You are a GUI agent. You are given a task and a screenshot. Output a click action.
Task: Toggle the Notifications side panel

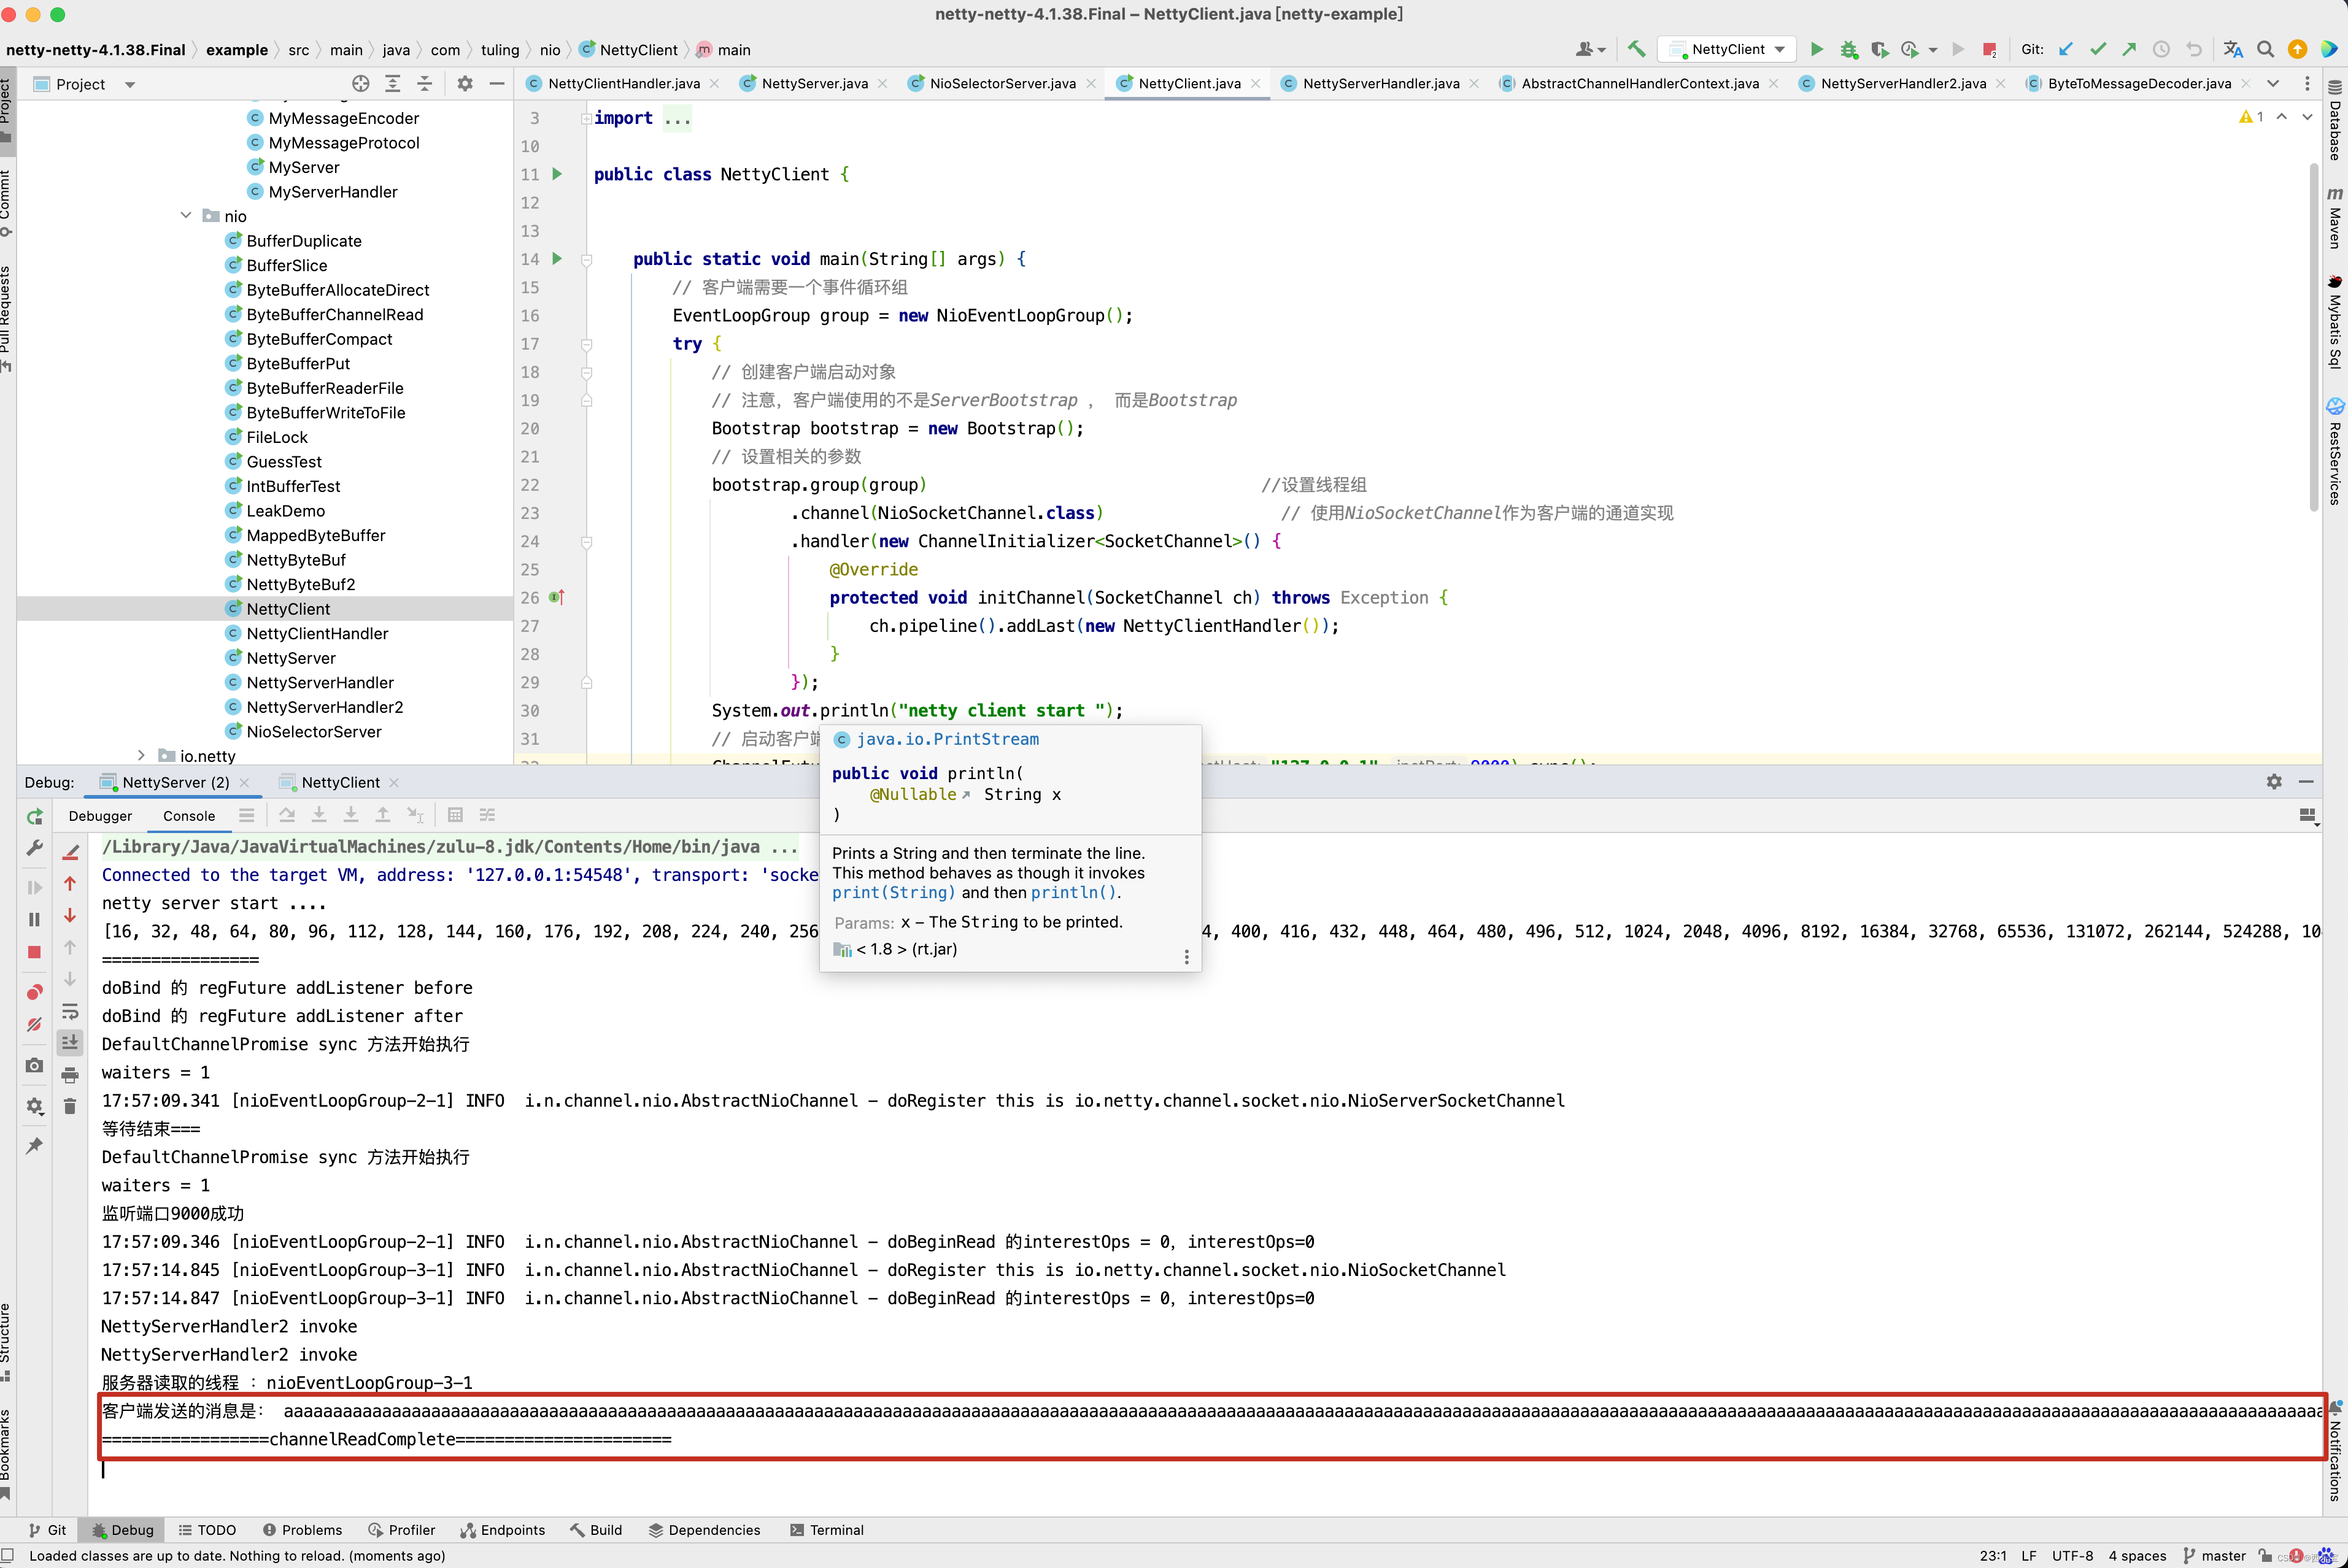pos(2335,1451)
